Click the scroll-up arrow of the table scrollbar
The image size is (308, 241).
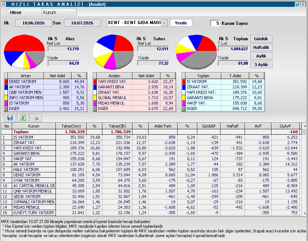click(x=305, y=126)
